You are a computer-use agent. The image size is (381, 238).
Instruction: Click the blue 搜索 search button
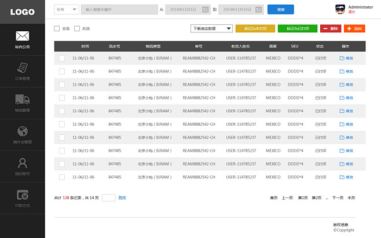click(281, 9)
